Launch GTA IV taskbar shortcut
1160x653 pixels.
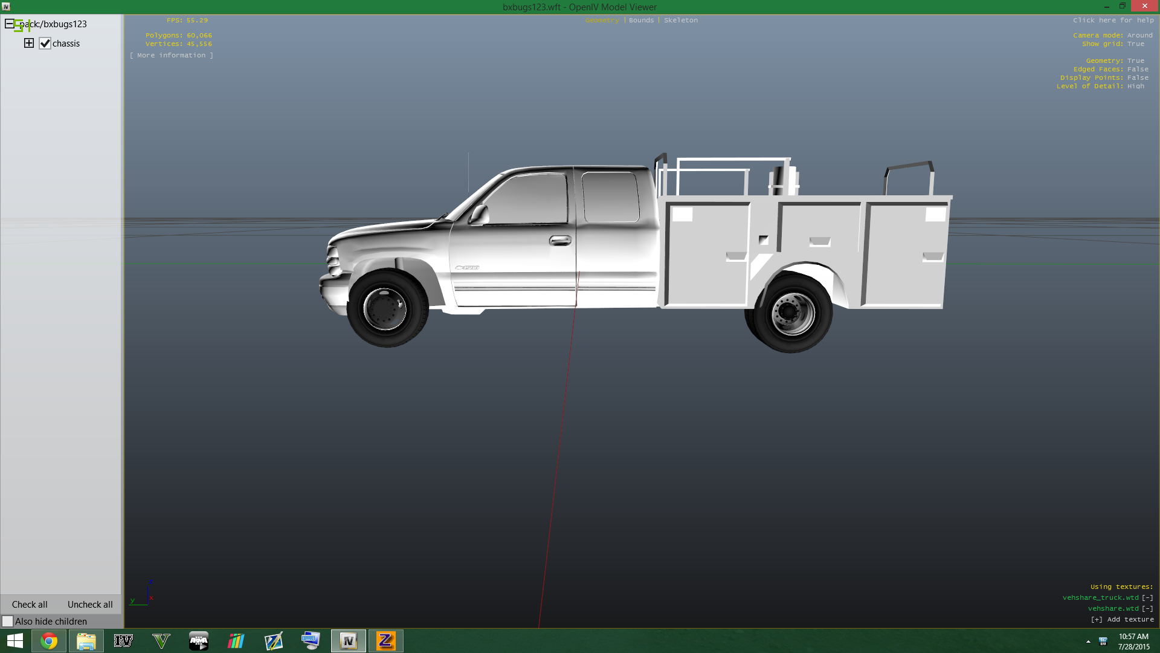(123, 641)
